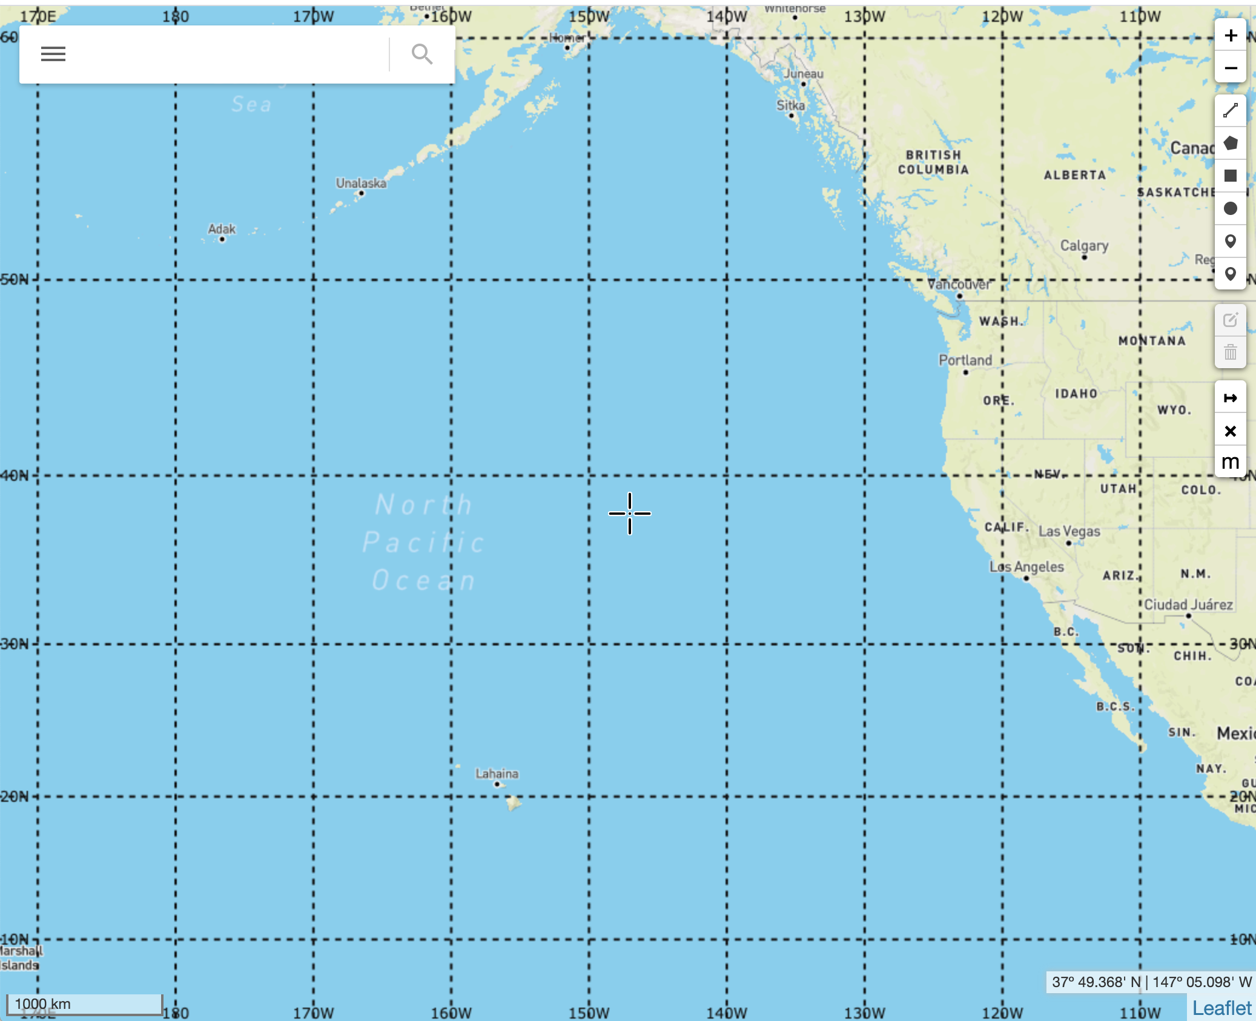The image size is (1256, 1021).
Task: Click the Unalaska map label
Action: pos(361,183)
